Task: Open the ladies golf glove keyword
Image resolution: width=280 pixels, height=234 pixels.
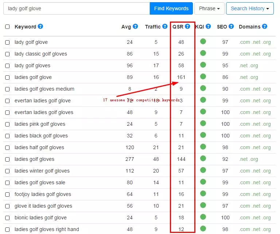Action: (x=33, y=78)
